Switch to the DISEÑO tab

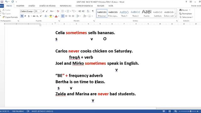(32, 6)
